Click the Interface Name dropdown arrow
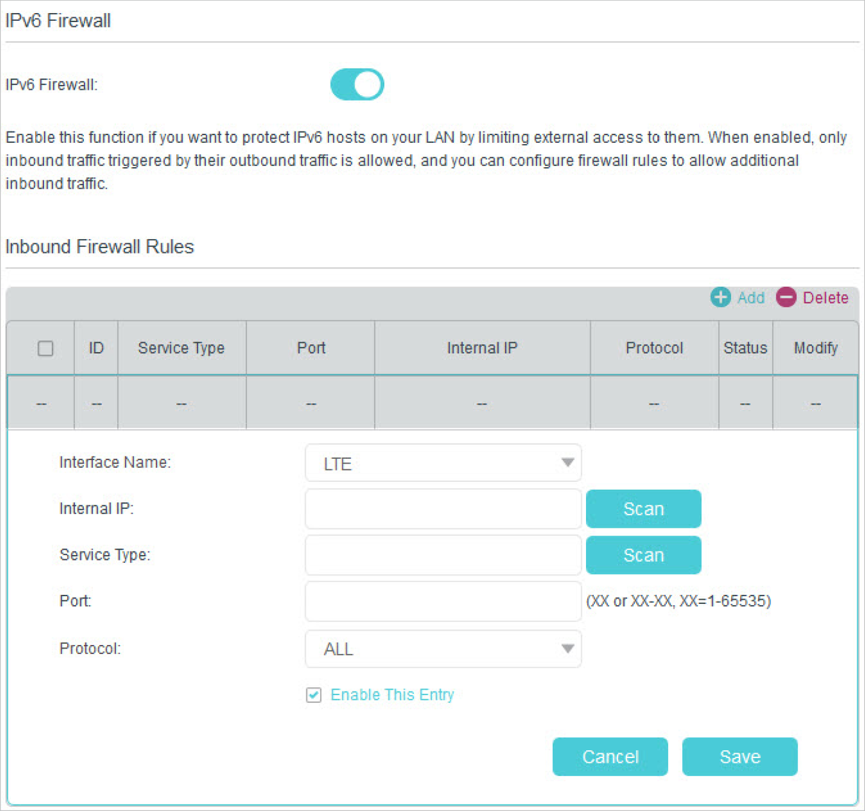 [x=568, y=463]
